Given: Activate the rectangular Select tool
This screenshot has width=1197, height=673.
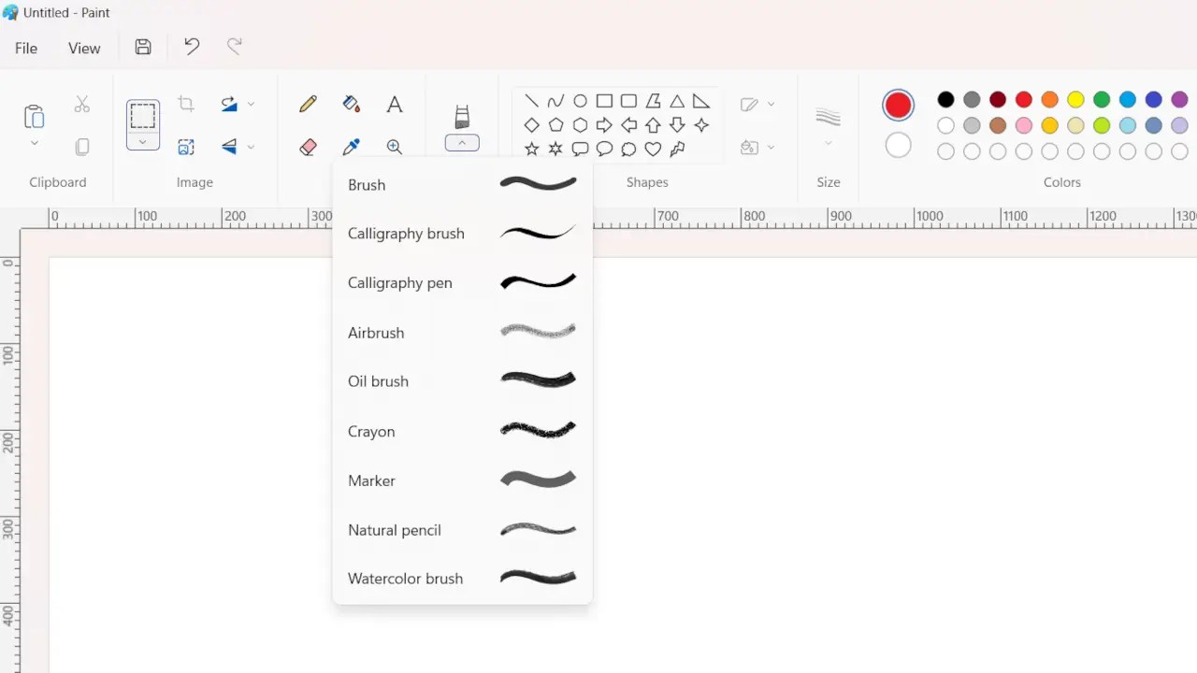Looking at the screenshot, I should 143,116.
